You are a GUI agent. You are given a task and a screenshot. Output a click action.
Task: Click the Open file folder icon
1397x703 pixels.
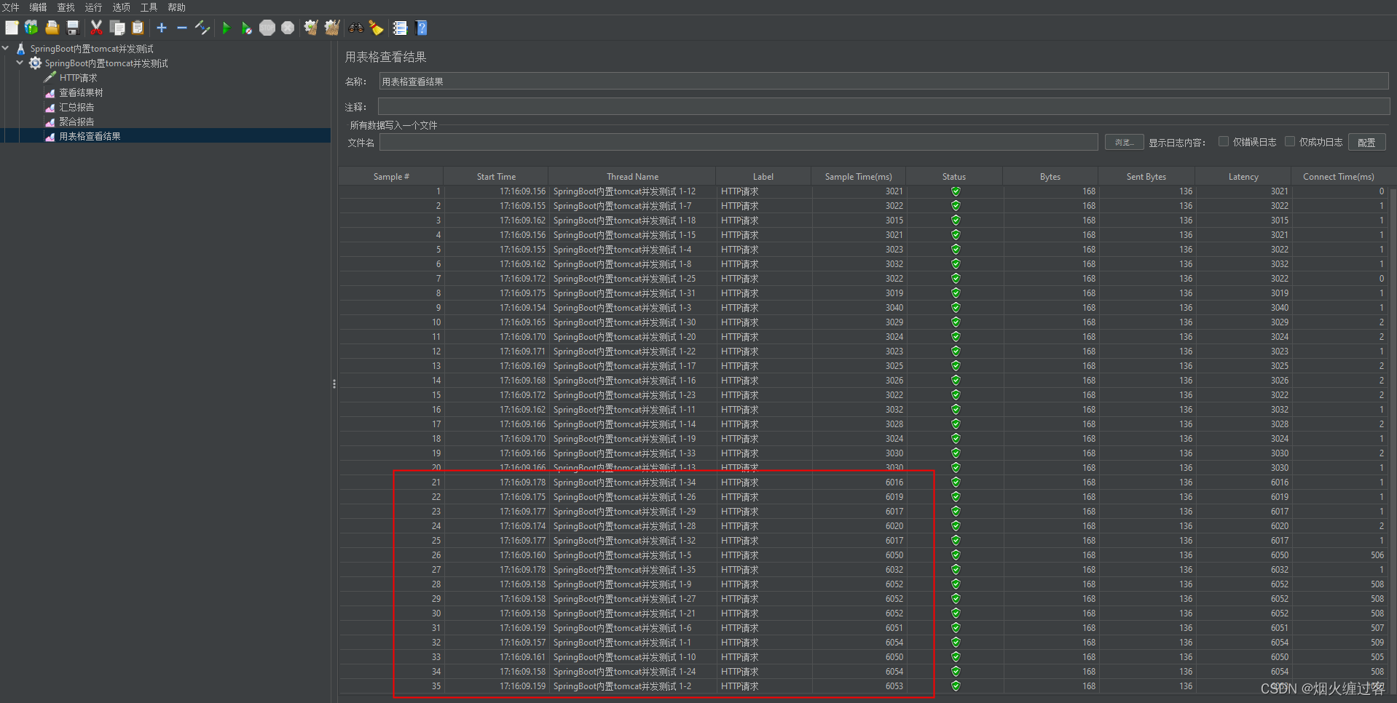(x=52, y=28)
